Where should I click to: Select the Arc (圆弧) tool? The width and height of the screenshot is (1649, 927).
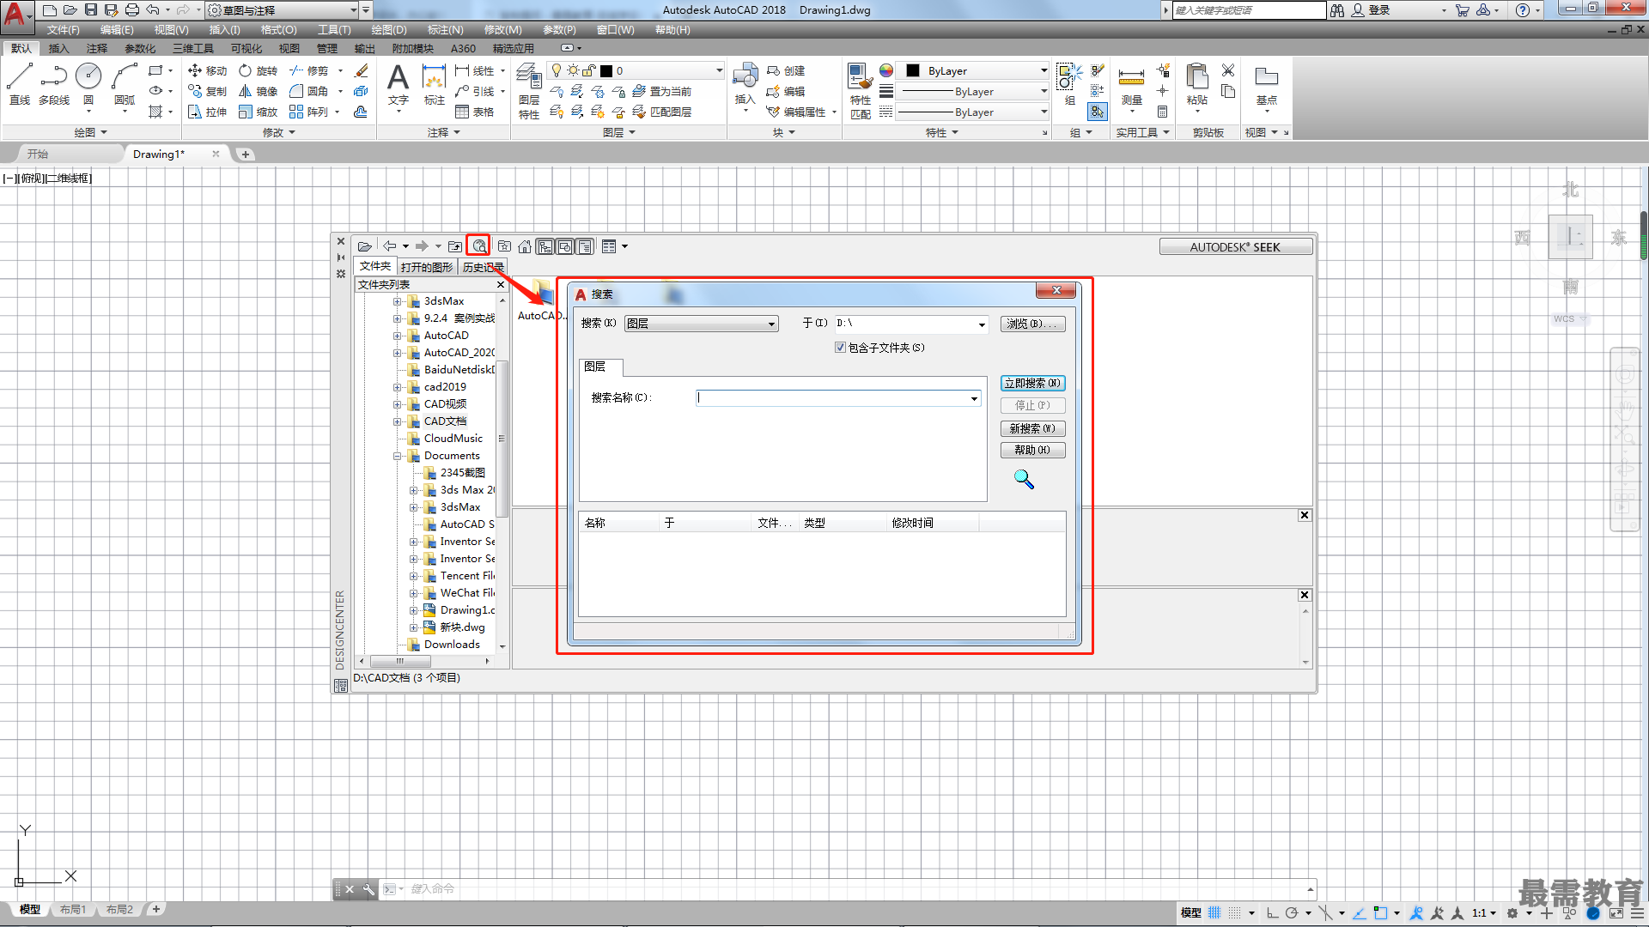125,84
